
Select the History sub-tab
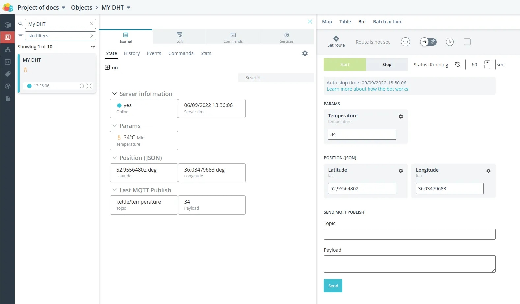(132, 53)
